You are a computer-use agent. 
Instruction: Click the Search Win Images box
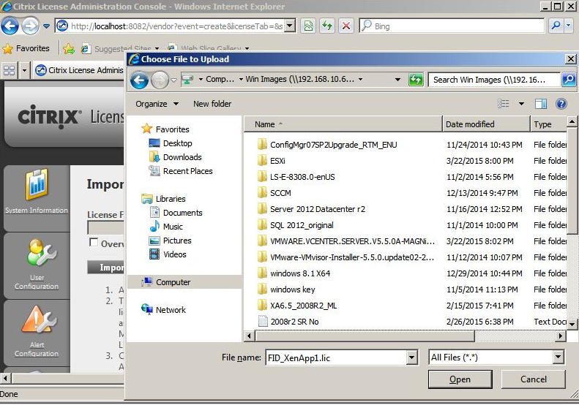tap(494, 80)
